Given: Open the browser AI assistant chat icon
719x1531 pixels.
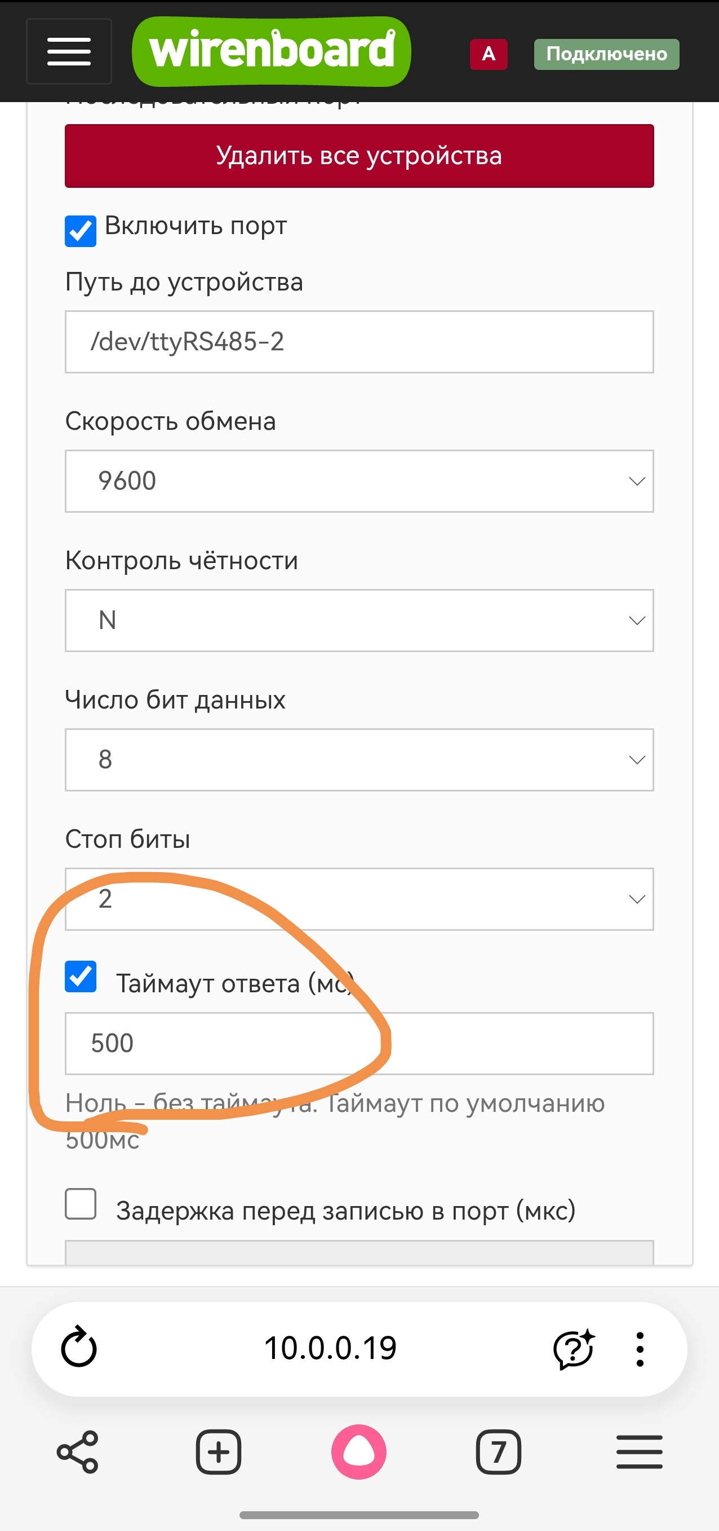Looking at the screenshot, I should point(573,1349).
